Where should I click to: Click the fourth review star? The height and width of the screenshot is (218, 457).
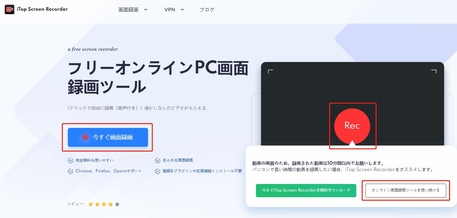tap(111, 204)
